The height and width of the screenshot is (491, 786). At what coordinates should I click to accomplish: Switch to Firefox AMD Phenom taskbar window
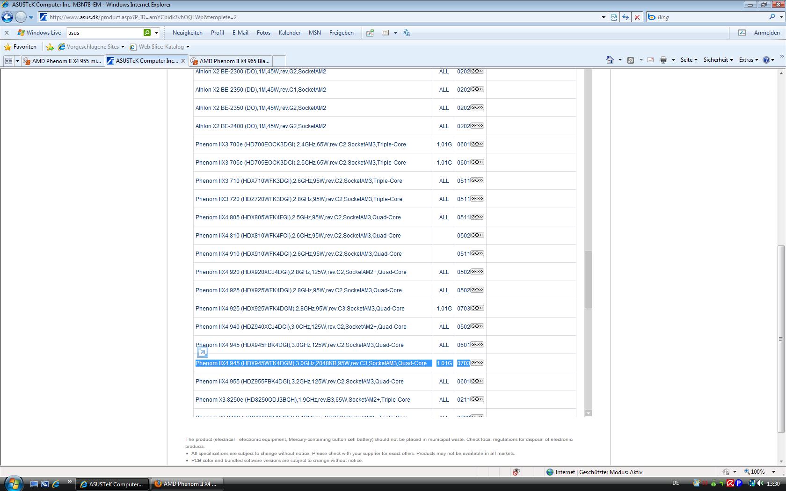tap(186, 484)
